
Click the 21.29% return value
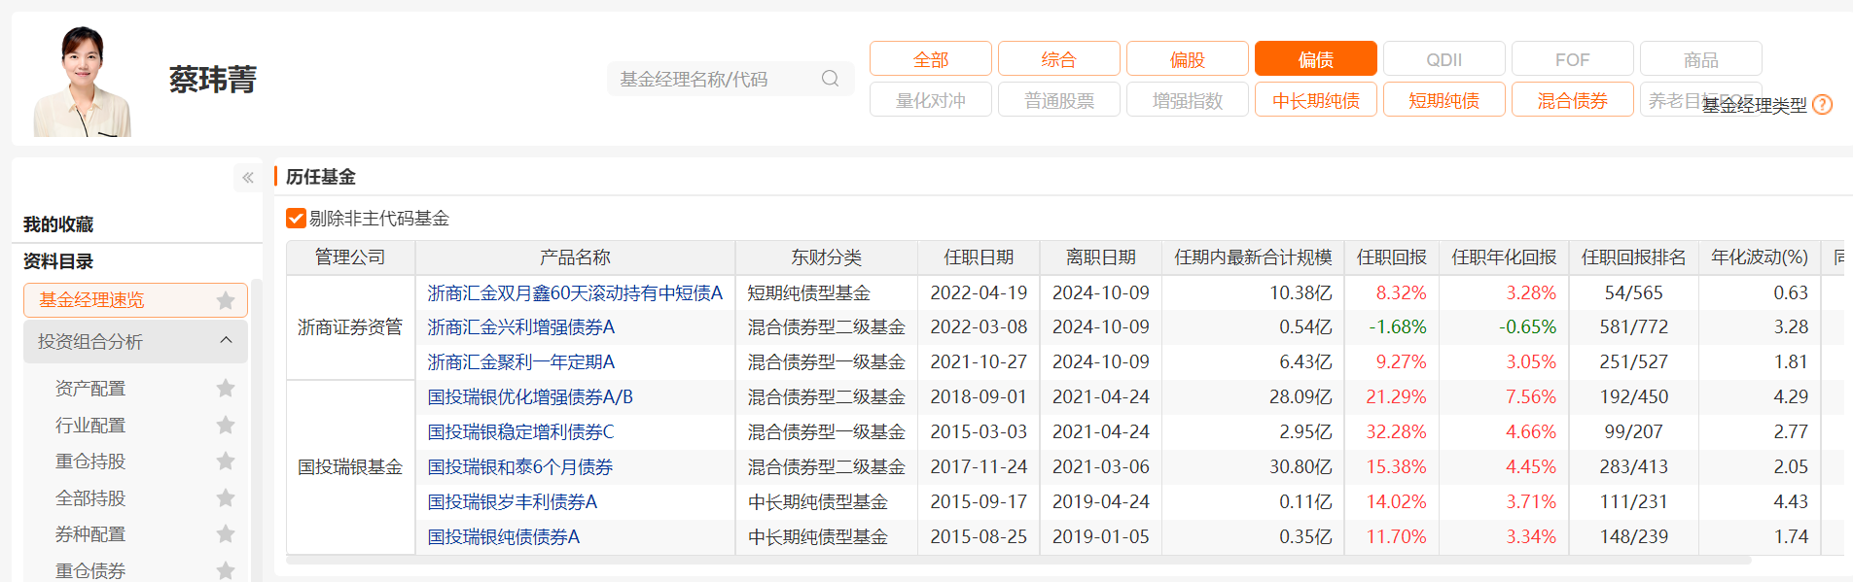coord(1396,397)
